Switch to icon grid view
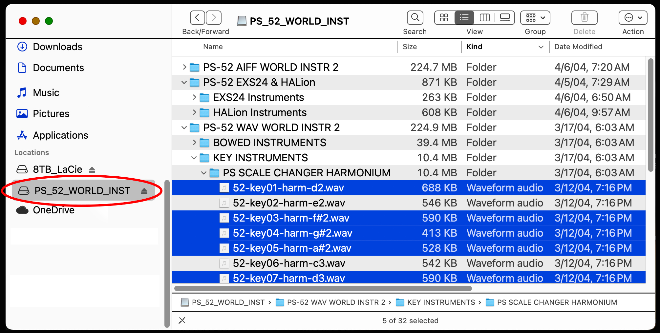This screenshot has width=660, height=333. click(444, 18)
